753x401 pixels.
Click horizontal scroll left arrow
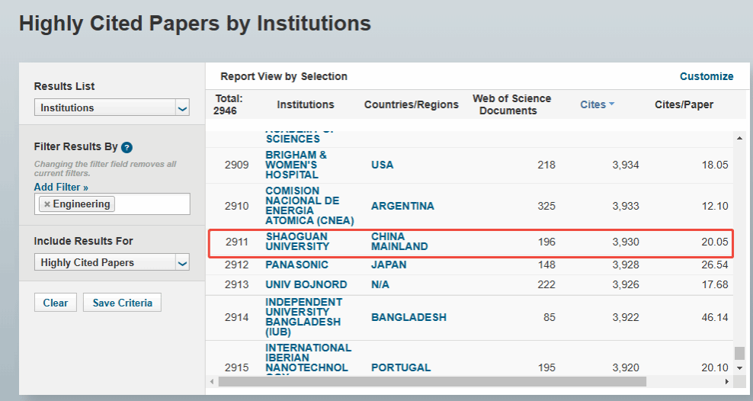213,381
